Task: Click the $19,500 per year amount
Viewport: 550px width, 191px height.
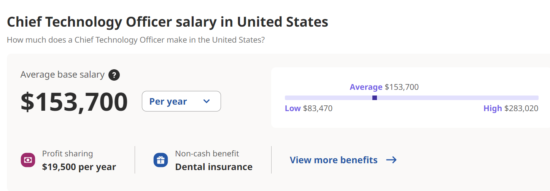Action: pos(79,167)
